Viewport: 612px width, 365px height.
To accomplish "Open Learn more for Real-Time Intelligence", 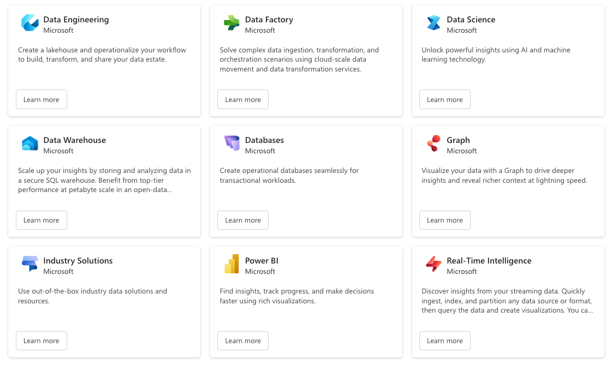I will 444,340.
